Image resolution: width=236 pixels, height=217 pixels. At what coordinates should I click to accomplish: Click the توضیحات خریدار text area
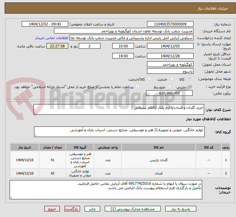[106, 190]
